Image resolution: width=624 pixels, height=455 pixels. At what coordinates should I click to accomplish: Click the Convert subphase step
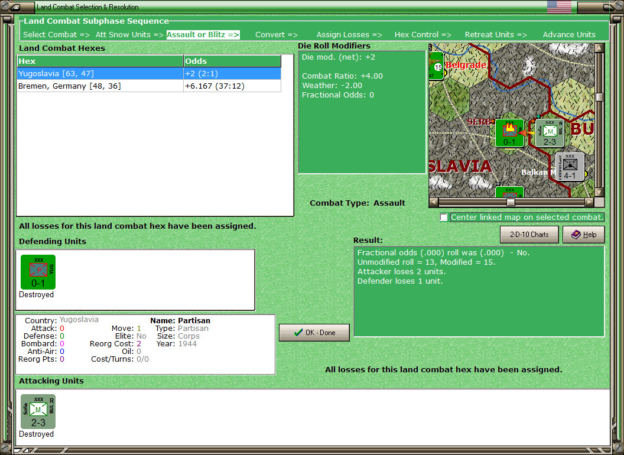(x=277, y=35)
